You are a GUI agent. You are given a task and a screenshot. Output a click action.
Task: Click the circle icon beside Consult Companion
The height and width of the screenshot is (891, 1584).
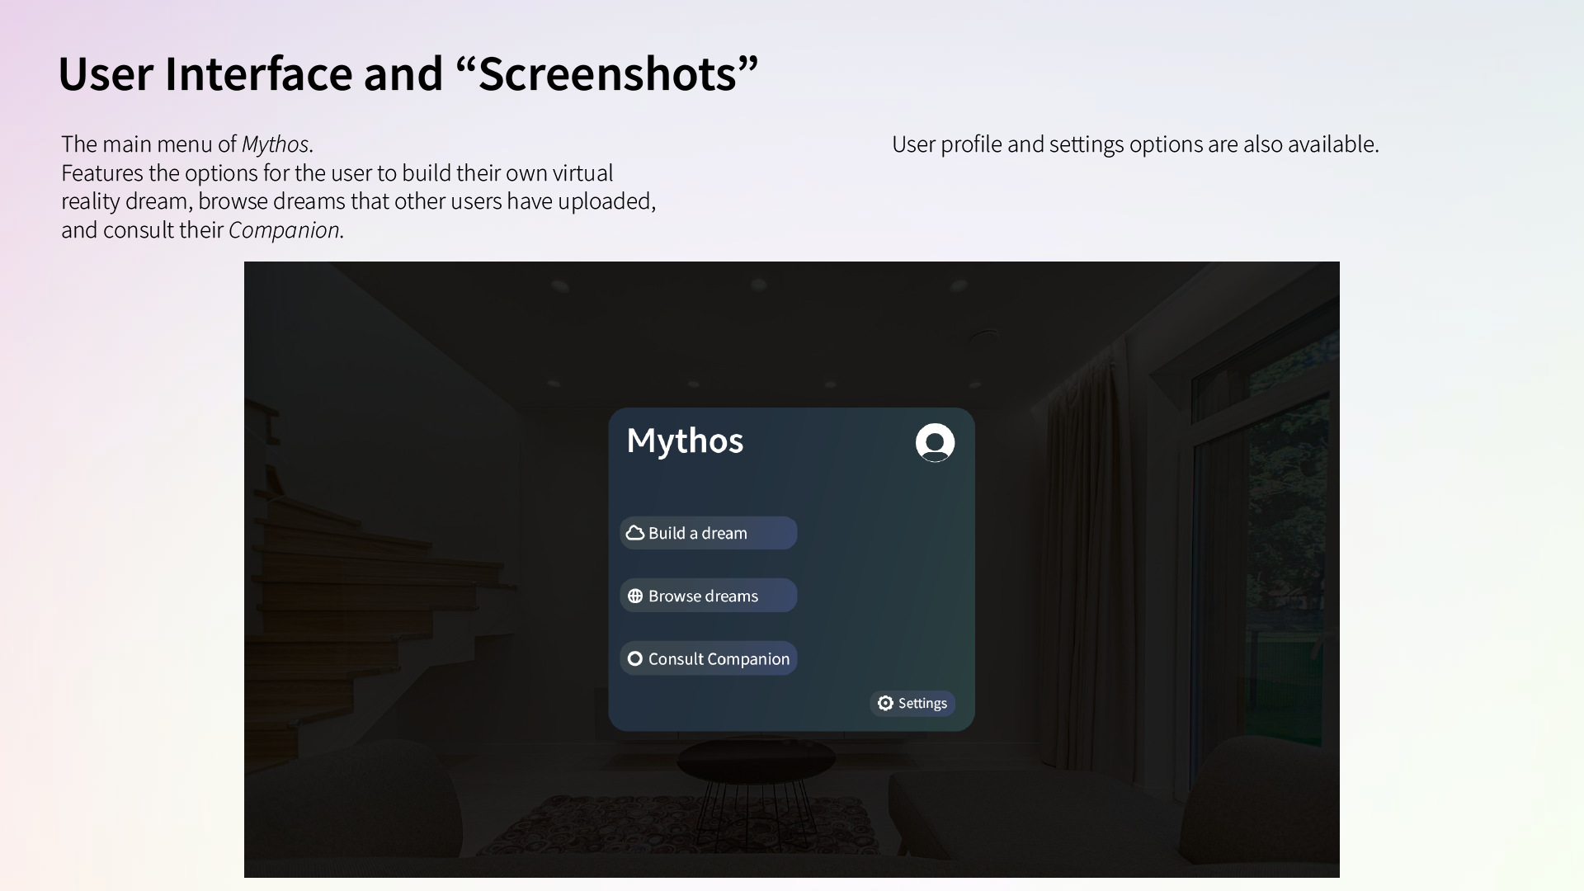pos(635,658)
